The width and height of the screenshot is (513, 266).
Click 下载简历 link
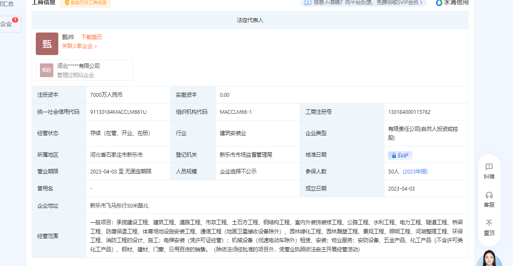click(x=91, y=37)
